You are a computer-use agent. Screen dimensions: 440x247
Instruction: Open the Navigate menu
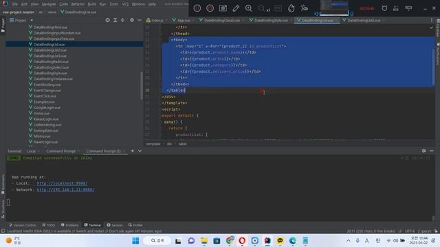point(49,4)
